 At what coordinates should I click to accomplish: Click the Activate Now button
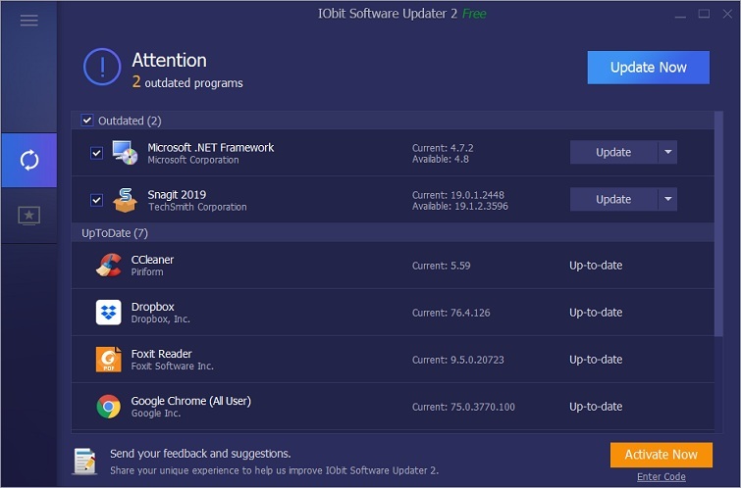pyautogui.click(x=661, y=455)
